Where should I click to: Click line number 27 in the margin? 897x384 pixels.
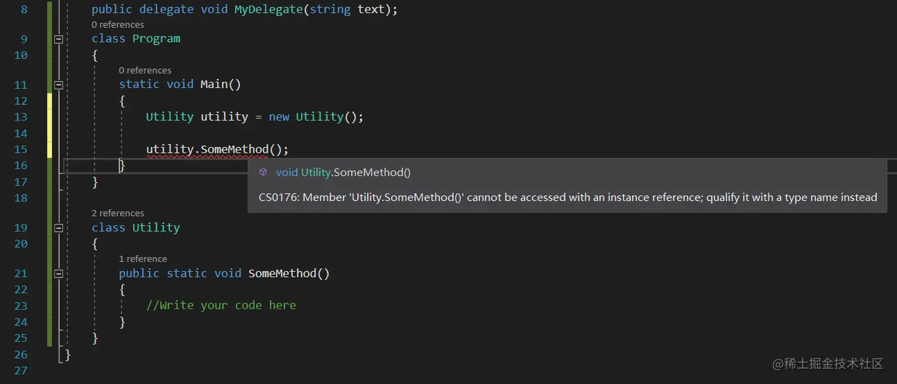(x=20, y=370)
